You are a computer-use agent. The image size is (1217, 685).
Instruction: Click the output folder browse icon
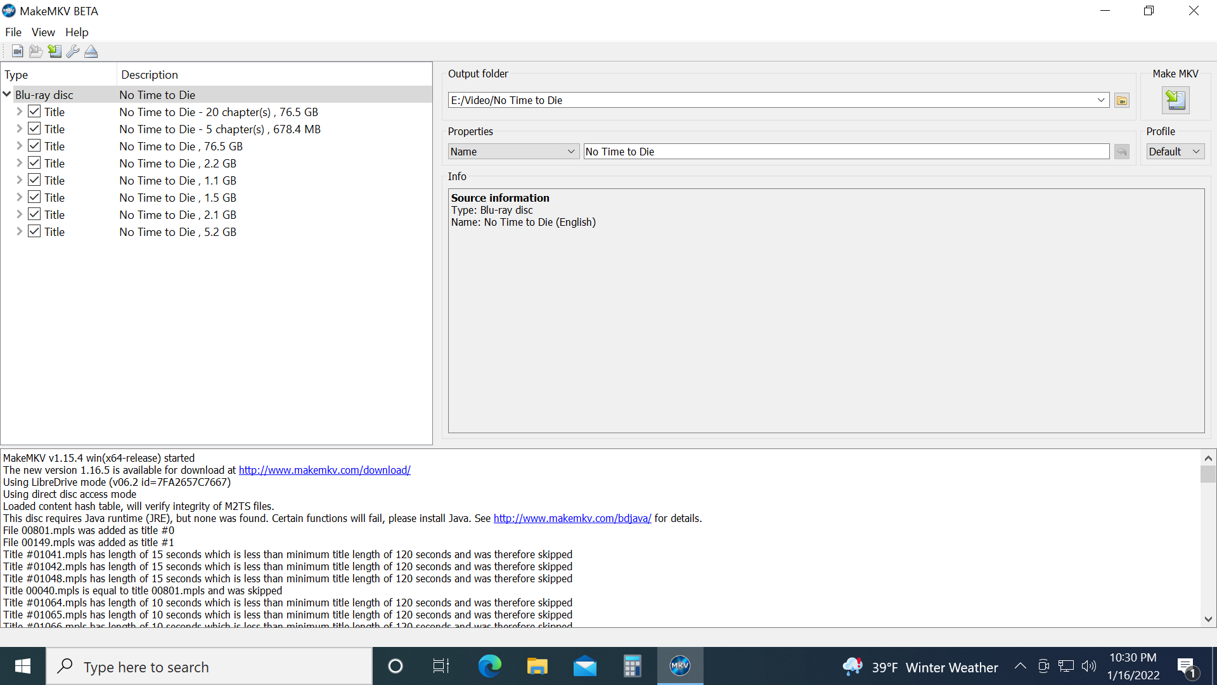1122,100
